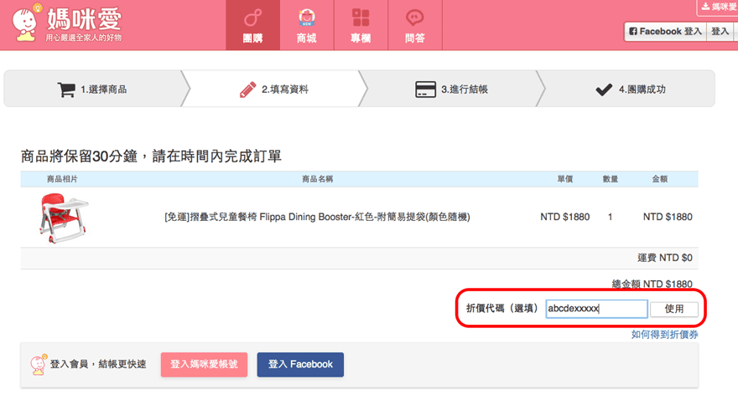Click the pencil icon in step 2

(x=247, y=89)
